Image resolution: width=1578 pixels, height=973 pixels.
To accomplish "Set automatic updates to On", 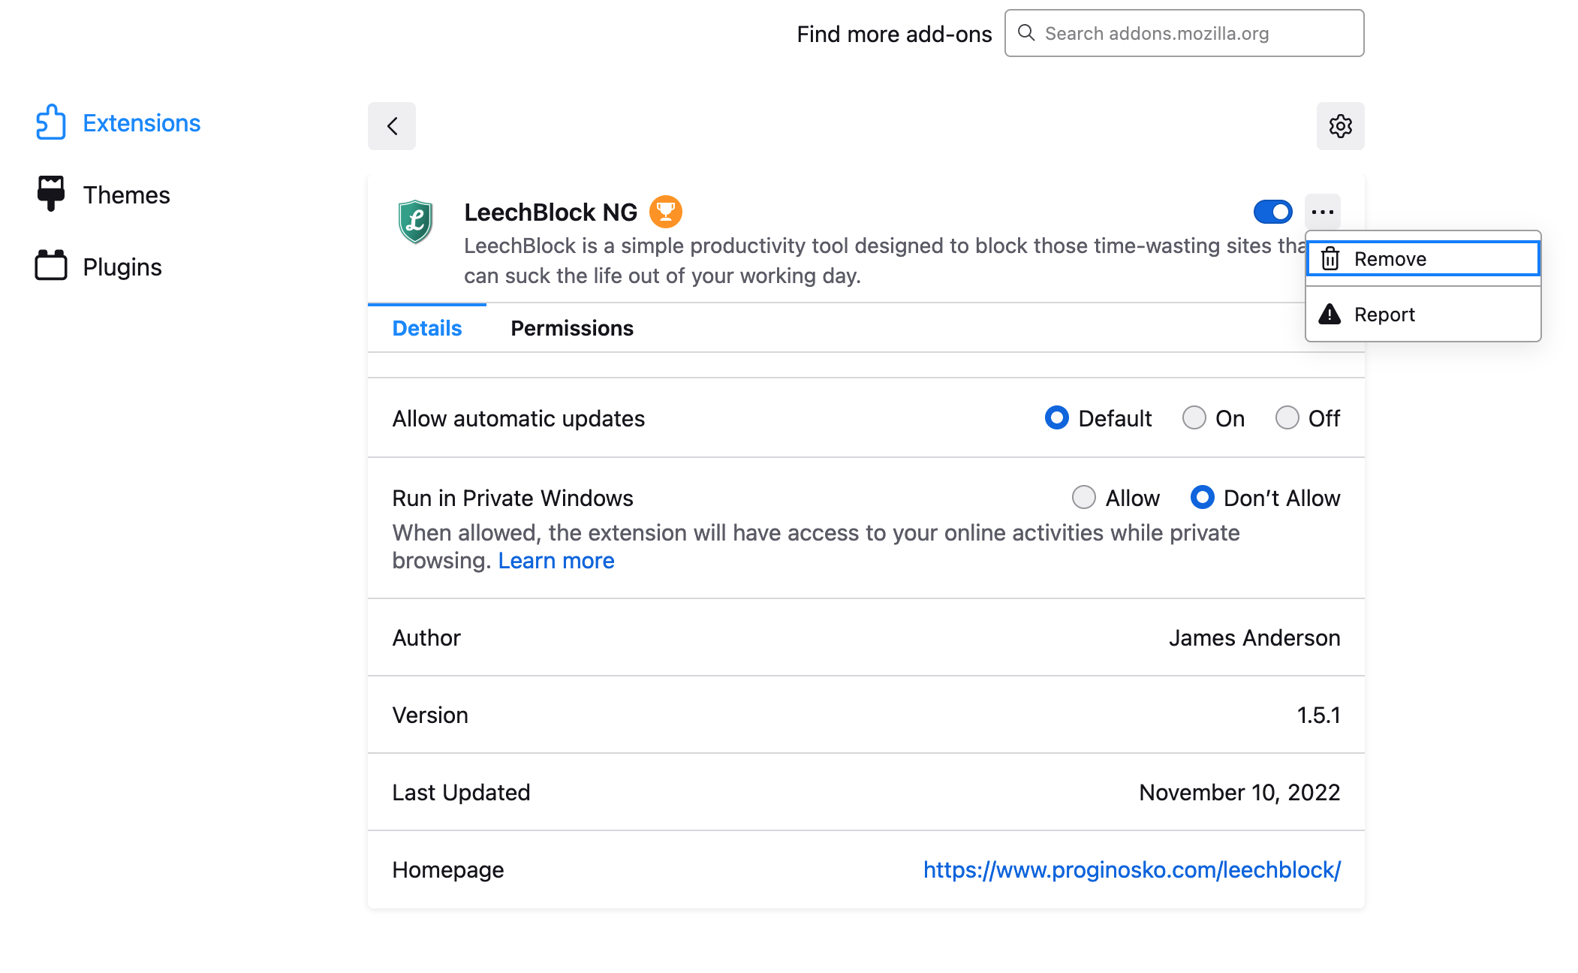I will 1194,417.
